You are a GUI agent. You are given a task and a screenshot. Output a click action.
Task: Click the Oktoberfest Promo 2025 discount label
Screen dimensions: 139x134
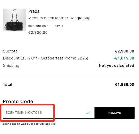[x=46, y=58]
